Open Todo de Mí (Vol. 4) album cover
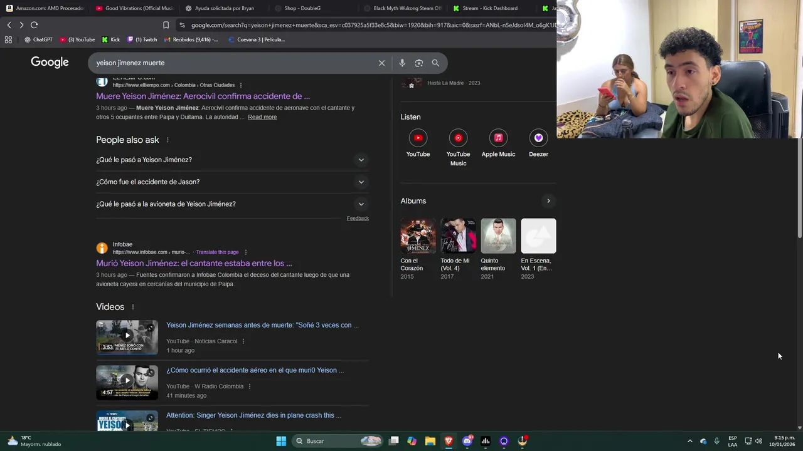 coord(458,236)
